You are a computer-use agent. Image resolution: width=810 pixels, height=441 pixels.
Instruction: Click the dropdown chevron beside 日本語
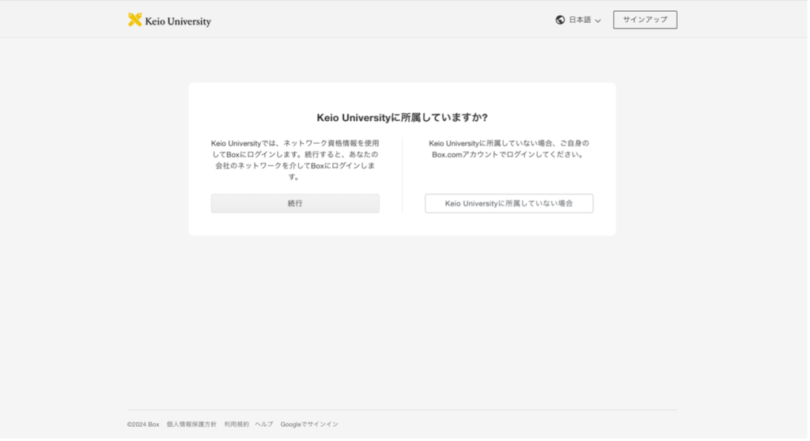coord(598,21)
